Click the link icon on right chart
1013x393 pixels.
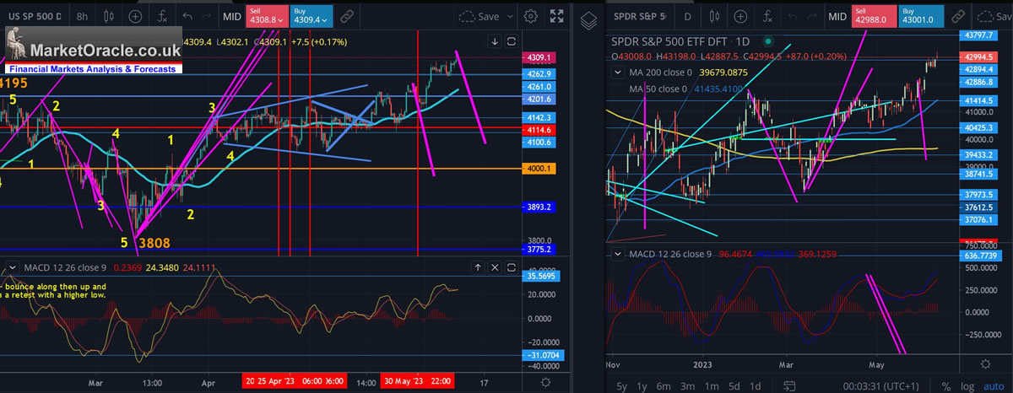coord(958,16)
